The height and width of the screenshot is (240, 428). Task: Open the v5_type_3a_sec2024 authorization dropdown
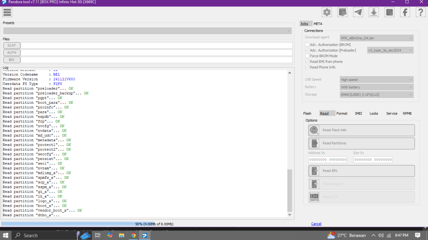click(x=390, y=50)
